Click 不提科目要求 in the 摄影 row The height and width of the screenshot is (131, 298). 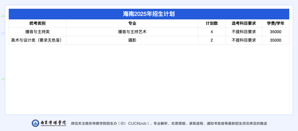pos(244,40)
